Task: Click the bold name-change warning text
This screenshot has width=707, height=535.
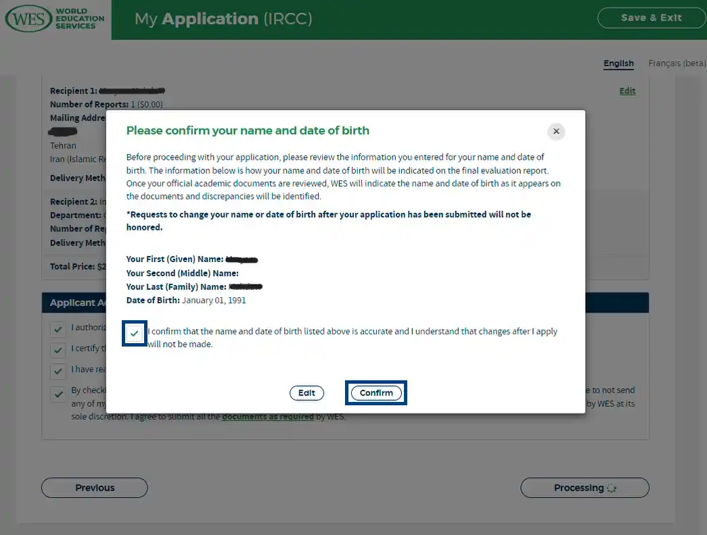Action: pyautogui.click(x=329, y=221)
